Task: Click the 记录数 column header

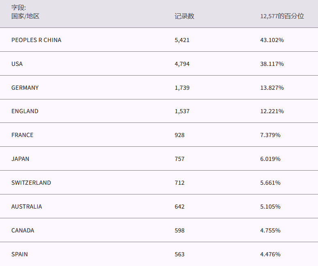Action: (x=184, y=16)
